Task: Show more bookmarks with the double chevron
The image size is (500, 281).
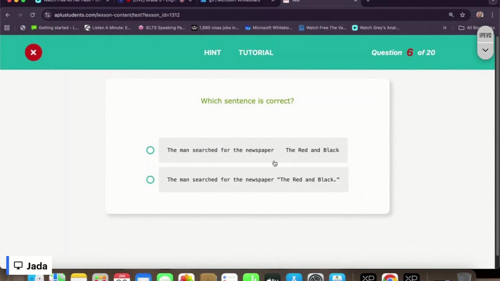Action: [445, 28]
